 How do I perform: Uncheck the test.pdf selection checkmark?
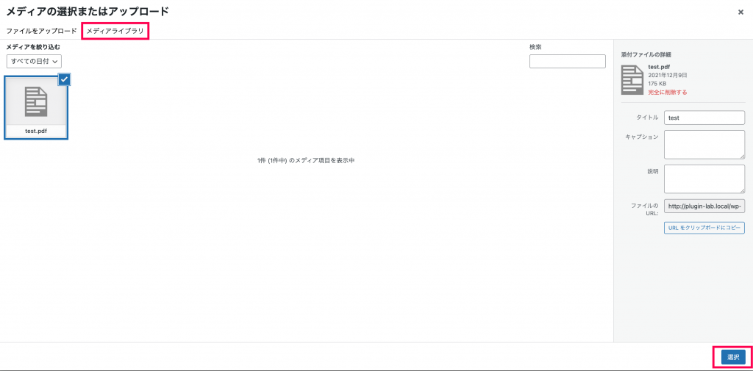pyautogui.click(x=65, y=79)
